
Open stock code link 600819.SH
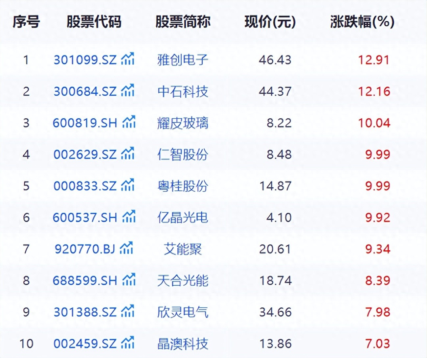click(x=85, y=123)
